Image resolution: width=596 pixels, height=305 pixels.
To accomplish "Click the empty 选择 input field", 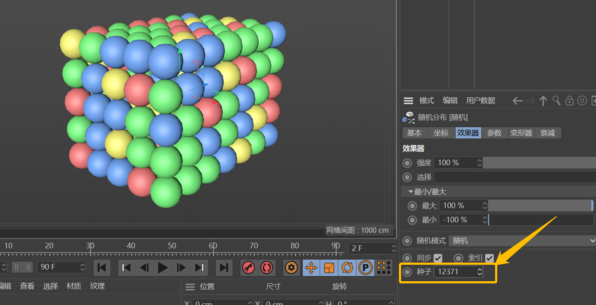I will click(515, 177).
